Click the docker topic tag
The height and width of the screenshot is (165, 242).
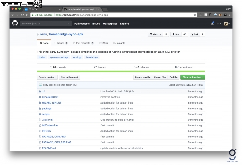(x=42, y=57)
